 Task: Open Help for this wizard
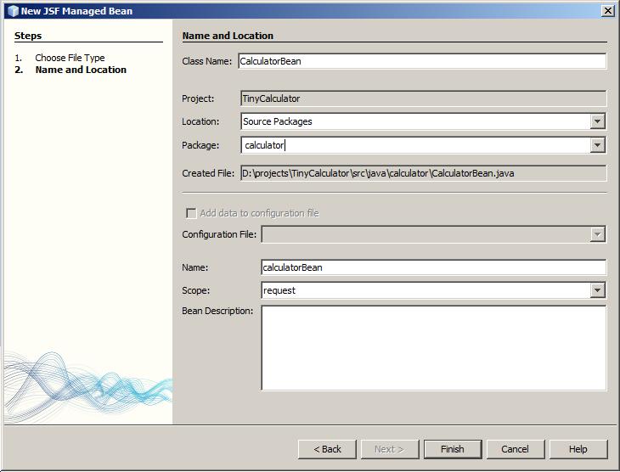pyautogui.click(x=578, y=449)
